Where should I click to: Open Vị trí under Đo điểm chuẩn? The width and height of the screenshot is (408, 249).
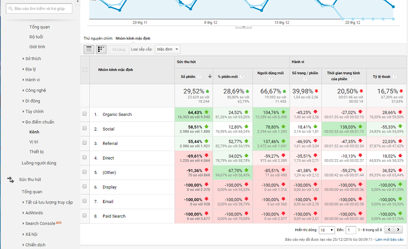(x=35, y=141)
